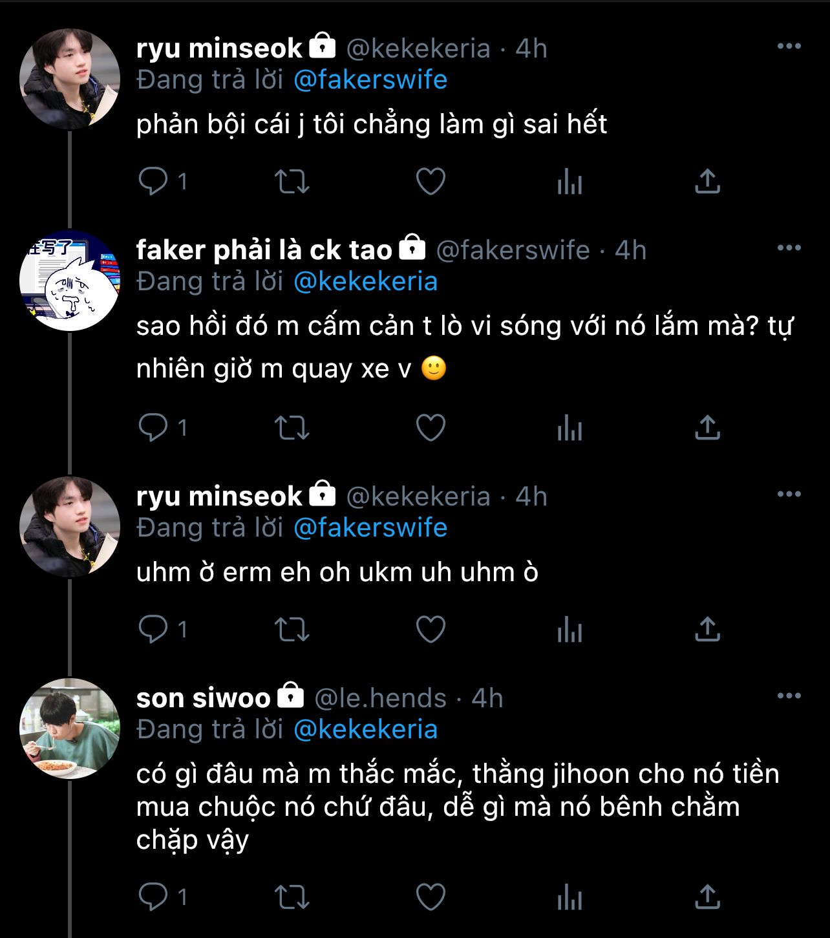Share son siwoo's tweet about jihoon
This screenshot has width=830, height=938.
click(x=707, y=897)
